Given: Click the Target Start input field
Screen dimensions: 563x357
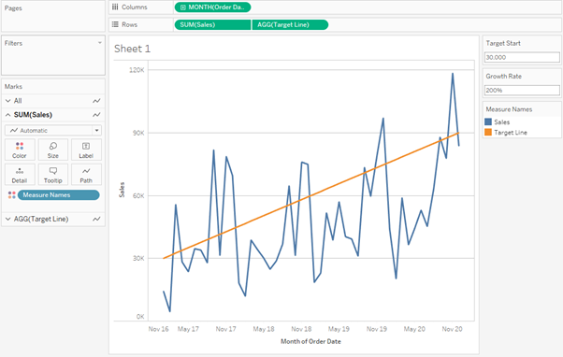Looking at the screenshot, I should tap(522, 57).
